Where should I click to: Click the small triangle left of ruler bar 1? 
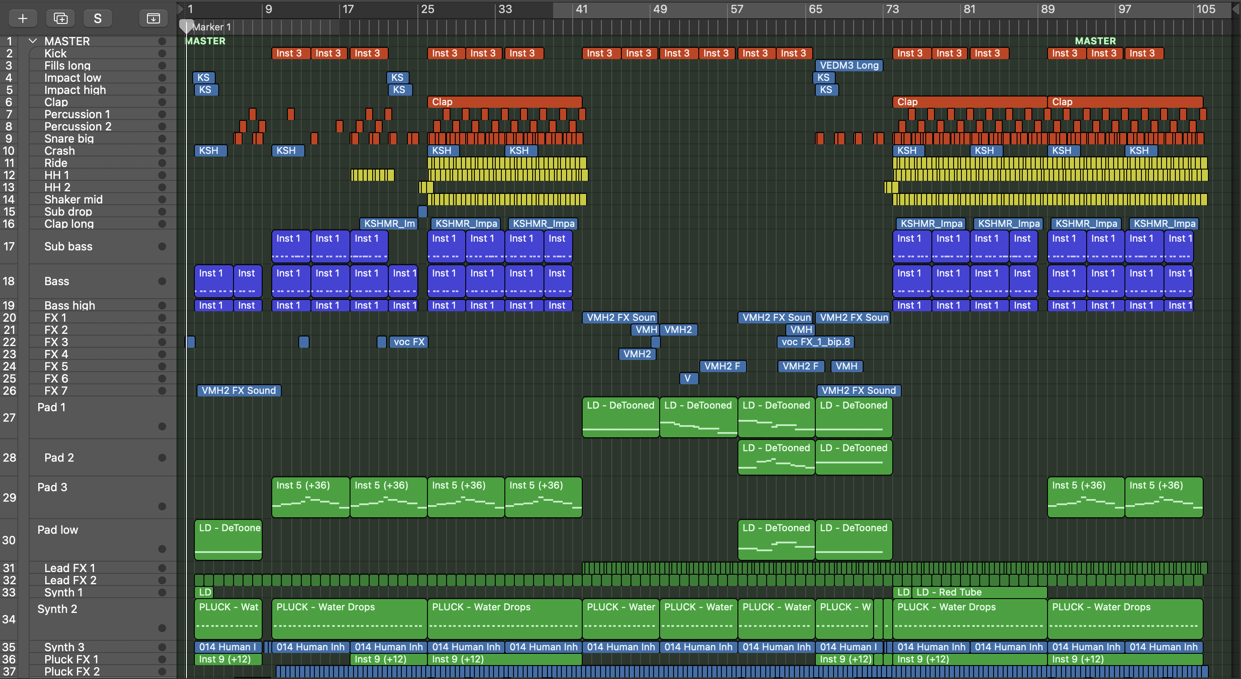(x=180, y=8)
